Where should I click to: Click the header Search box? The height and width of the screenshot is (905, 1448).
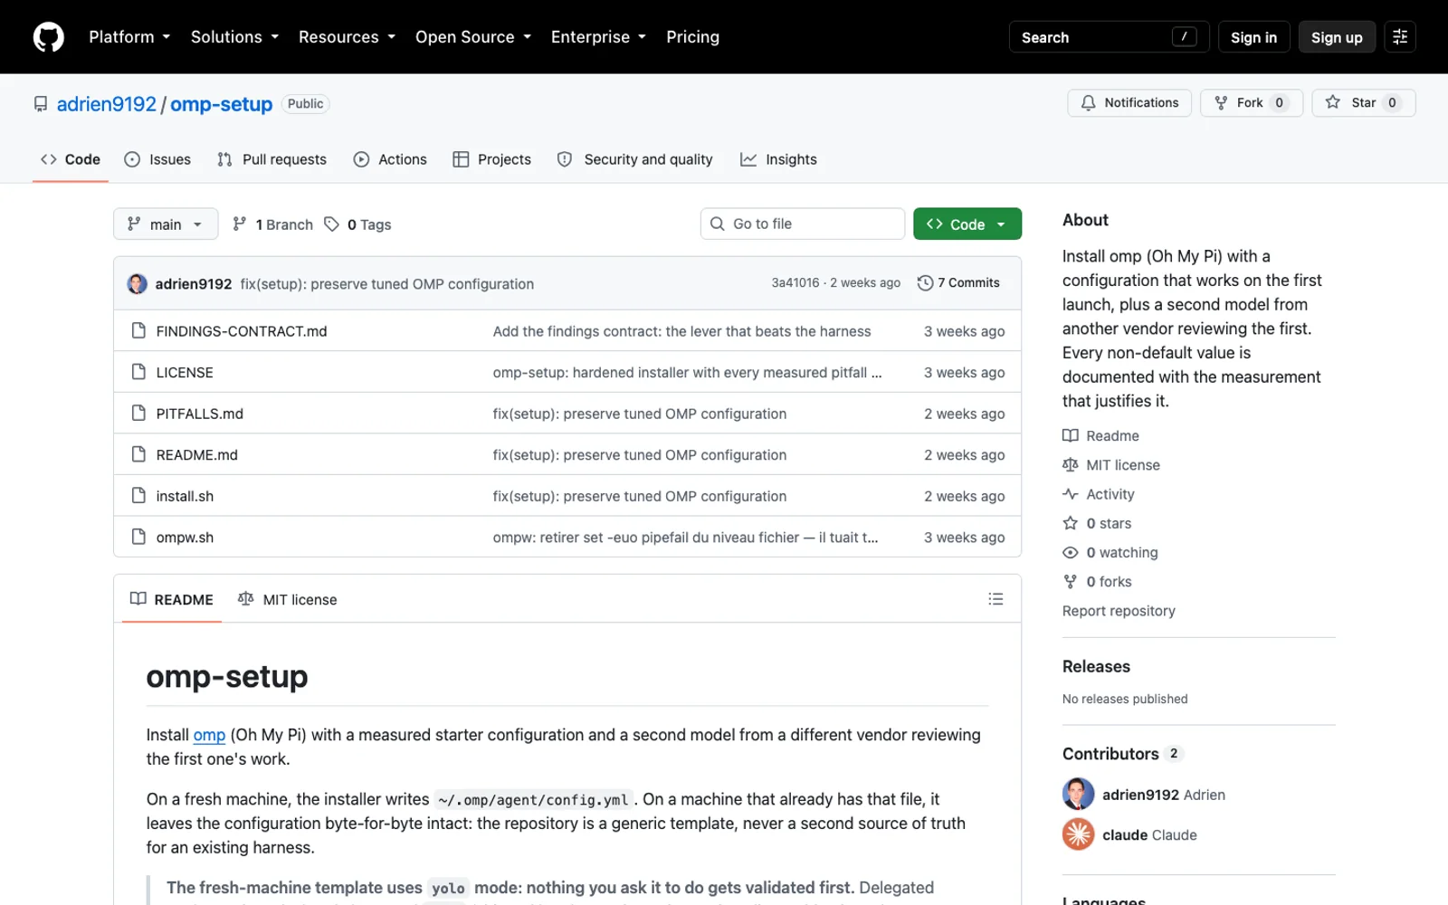click(x=1109, y=37)
